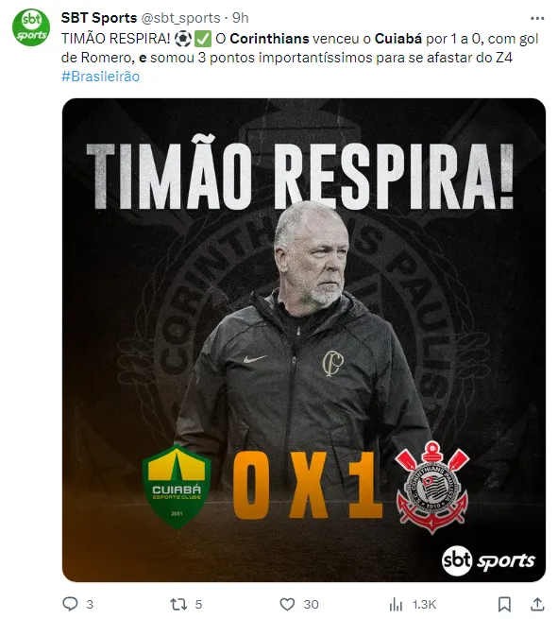
Task: Open the @sbt_sports handle
Action: [x=180, y=18]
